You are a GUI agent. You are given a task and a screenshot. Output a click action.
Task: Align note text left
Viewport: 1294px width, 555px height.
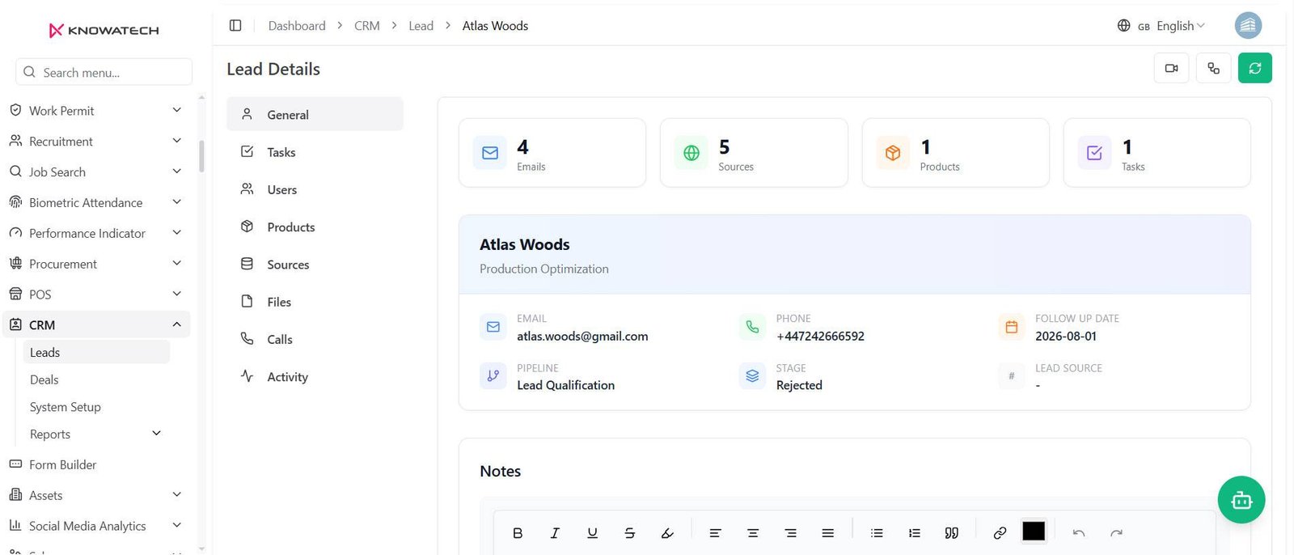715,533
